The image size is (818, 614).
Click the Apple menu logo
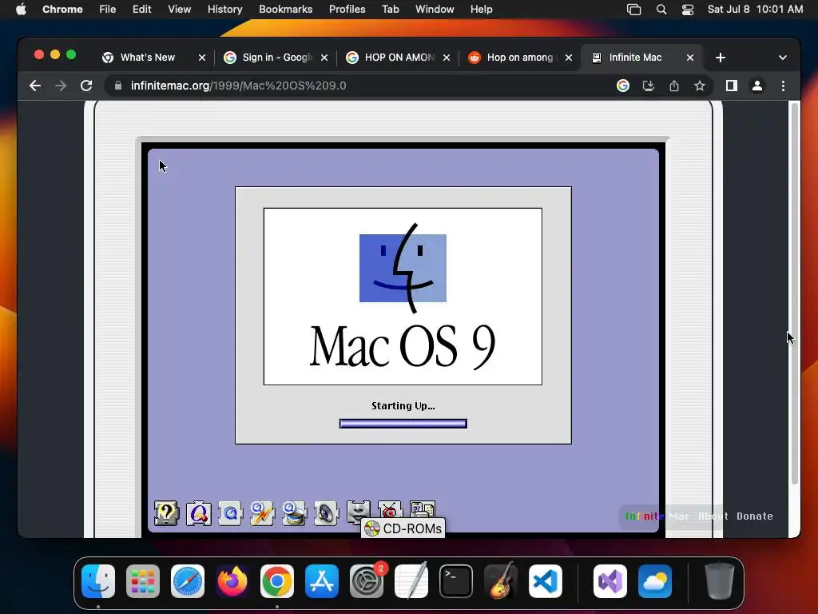21,10
